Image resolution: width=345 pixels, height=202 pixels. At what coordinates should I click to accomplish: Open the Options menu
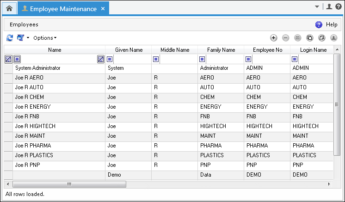(45, 38)
